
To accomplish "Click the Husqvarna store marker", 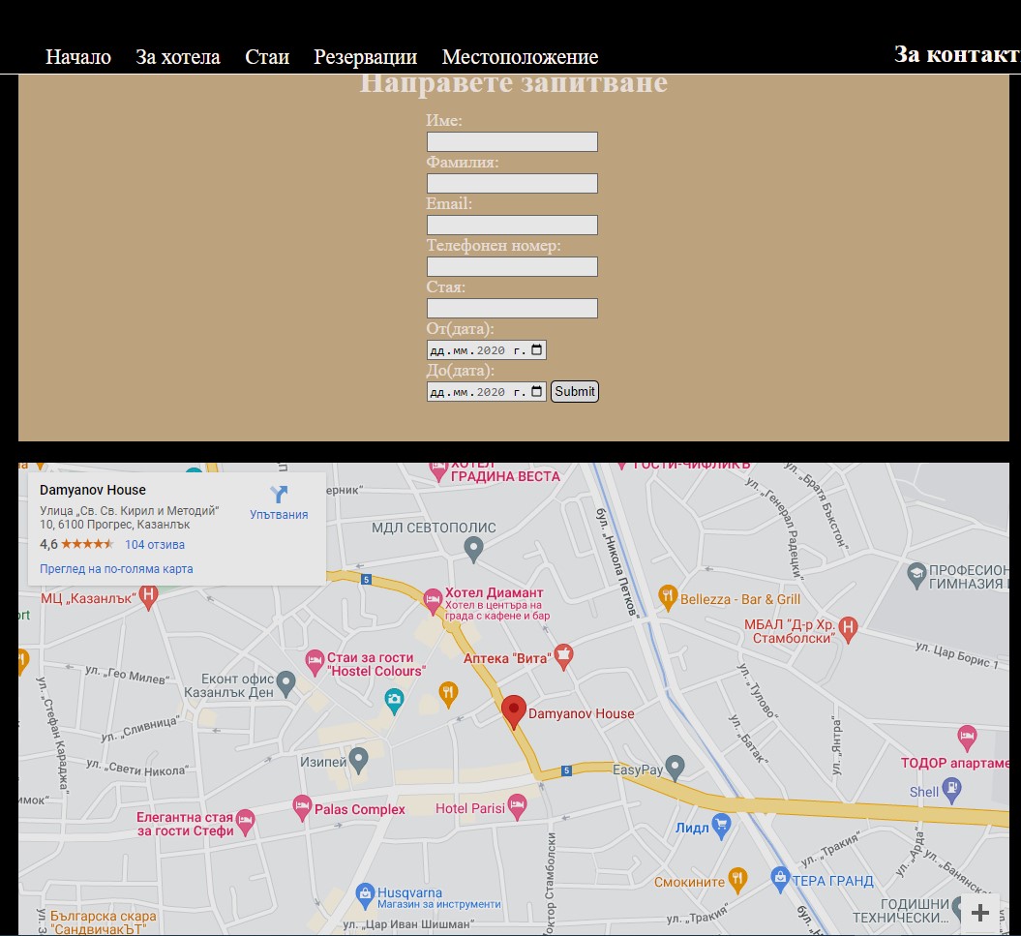I will [365, 895].
